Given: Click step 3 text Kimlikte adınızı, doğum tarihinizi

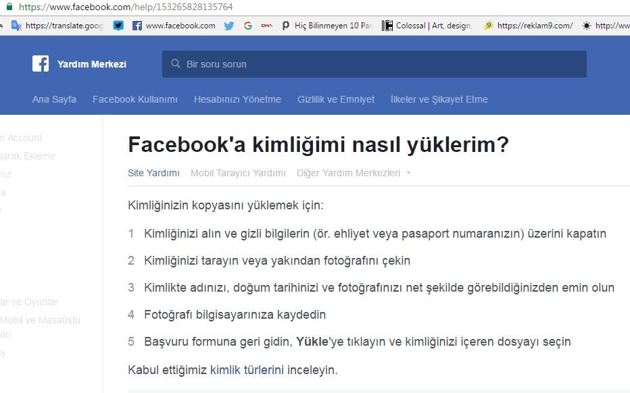Looking at the screenshot, I should pos(379,288).
